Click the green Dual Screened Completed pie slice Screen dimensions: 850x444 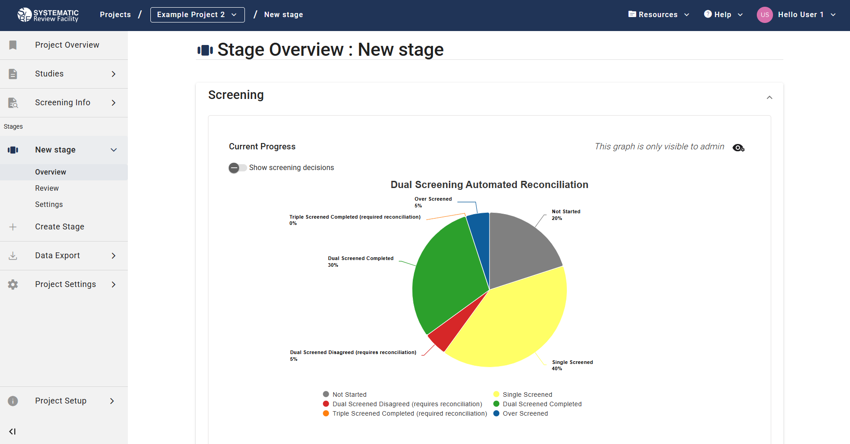pyautogui.click(x=450, y=270)
